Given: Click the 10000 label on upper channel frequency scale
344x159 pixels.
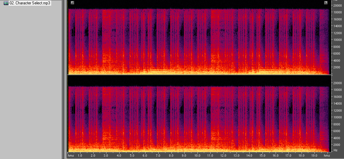Looking at the screenshot, I should pyautogui.click(x=338, y=40).
